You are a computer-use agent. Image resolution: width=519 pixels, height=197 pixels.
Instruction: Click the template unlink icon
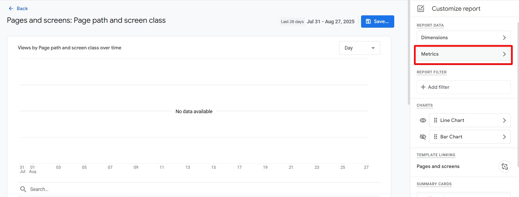click(x=504, y=166)
